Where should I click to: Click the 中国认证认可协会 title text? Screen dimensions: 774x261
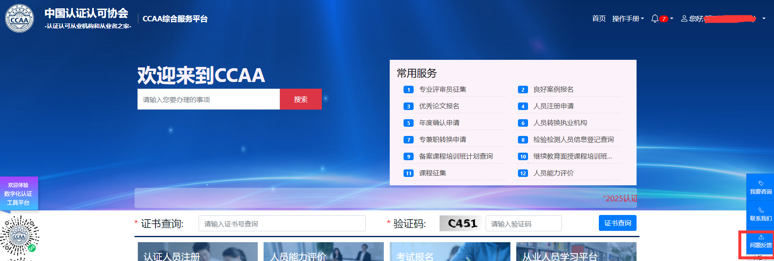tap(86, 13)
